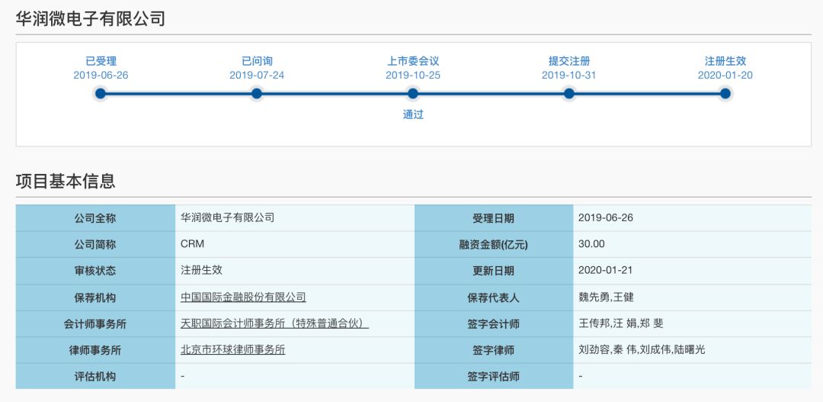823x402 pixels.
Task: Click the 2020-01-20 date on the timeline
Action: tap(725, 76)
